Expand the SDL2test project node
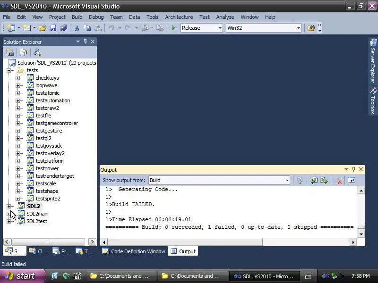 click(9, 221)
